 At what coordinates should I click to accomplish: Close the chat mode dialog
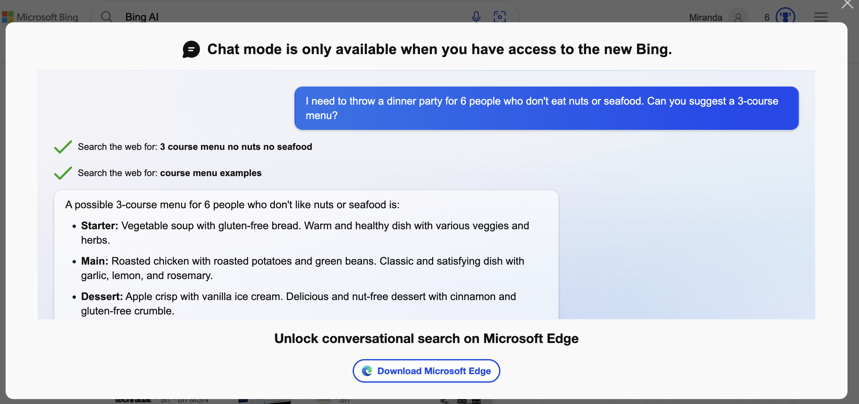click(x=847, y=4)
